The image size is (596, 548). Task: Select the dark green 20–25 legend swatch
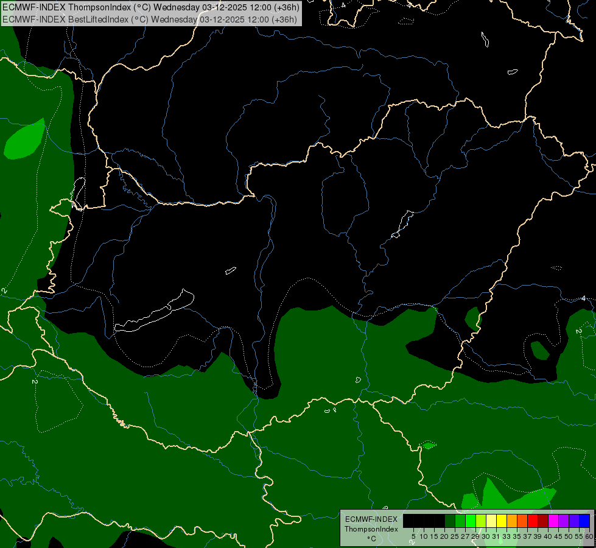click(450, 521)
